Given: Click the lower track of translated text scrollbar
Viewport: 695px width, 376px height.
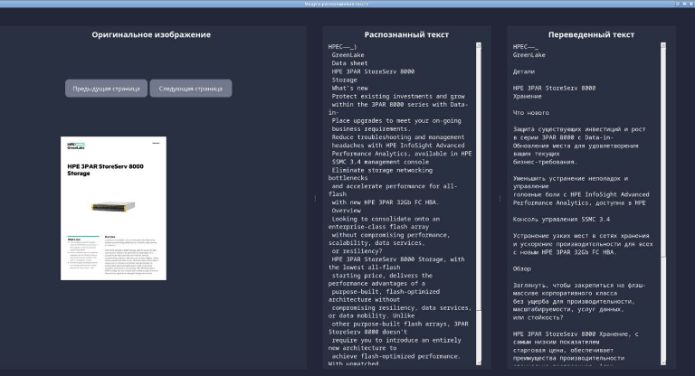Looking at the screenshot, I should tap(663, 310).
